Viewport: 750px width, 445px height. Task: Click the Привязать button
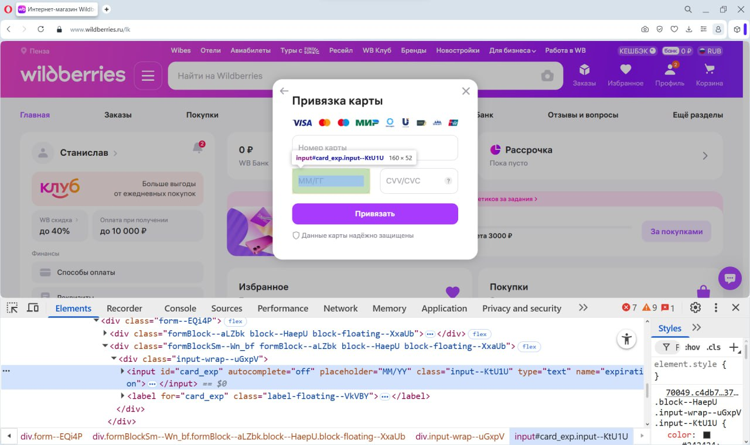pyautogui.click(x=375, y=214)
